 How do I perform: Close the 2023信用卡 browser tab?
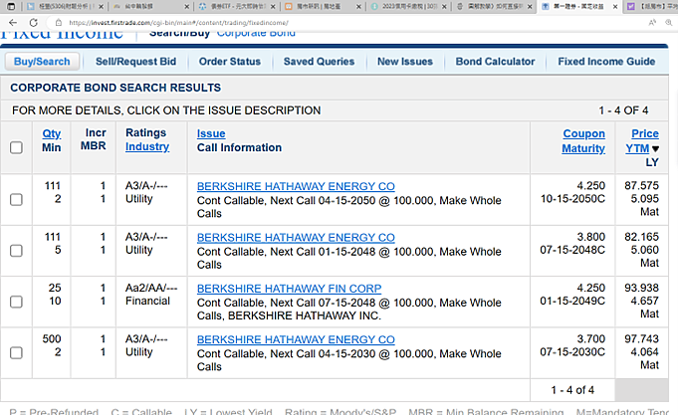point(444,7)
